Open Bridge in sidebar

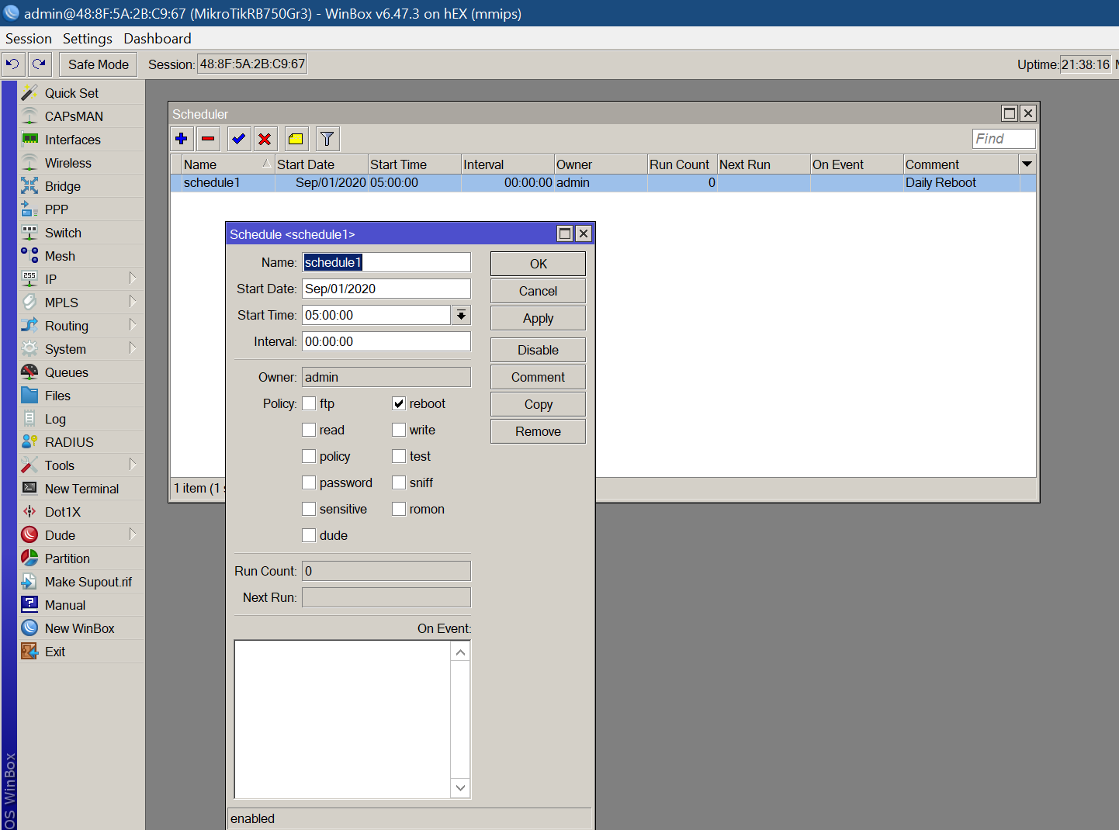81,186
